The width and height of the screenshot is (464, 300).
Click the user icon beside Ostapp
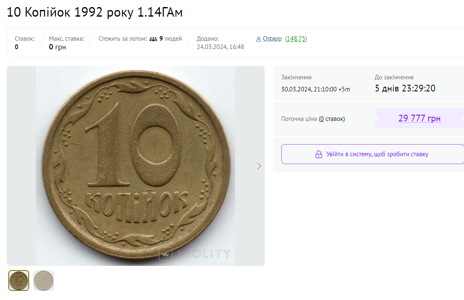[259, 39]
